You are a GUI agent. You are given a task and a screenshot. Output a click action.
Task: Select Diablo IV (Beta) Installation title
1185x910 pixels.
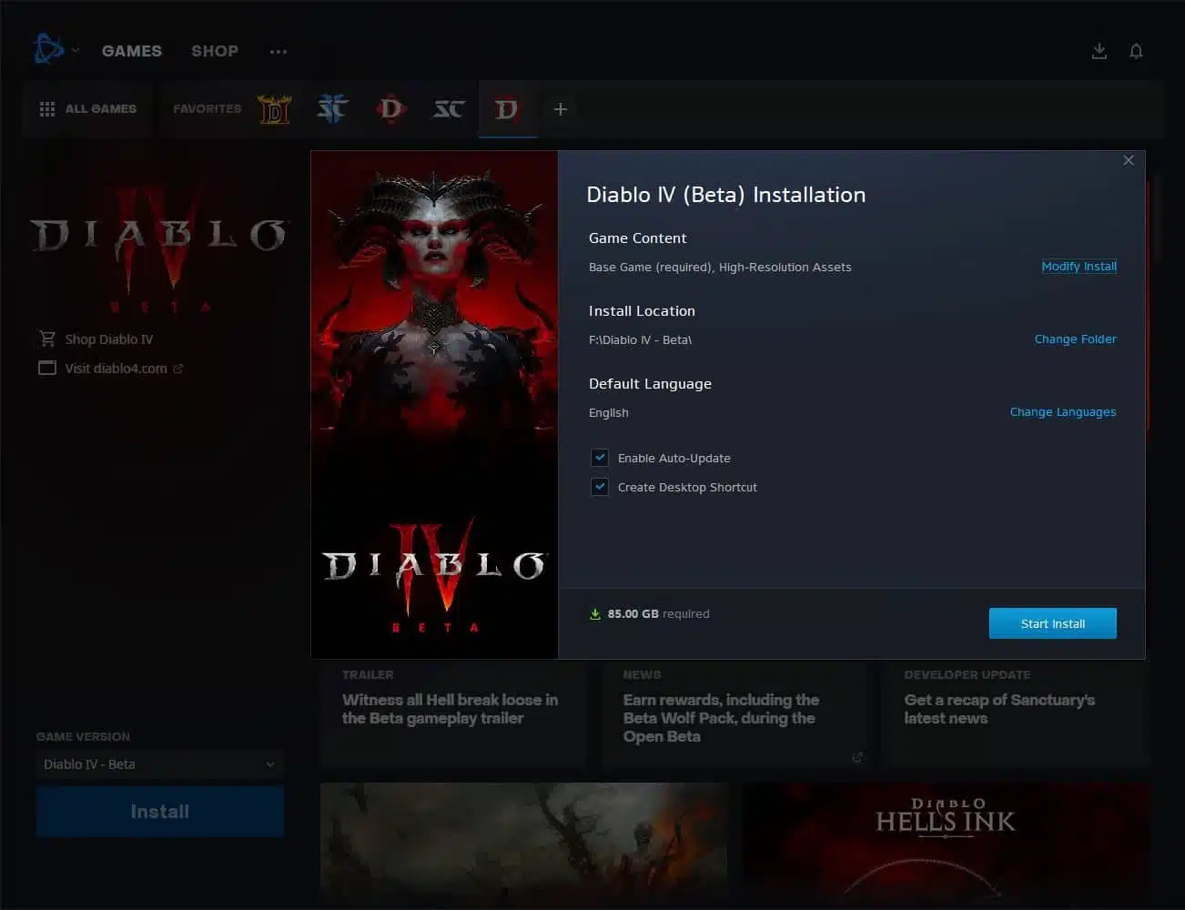point(726,195)
